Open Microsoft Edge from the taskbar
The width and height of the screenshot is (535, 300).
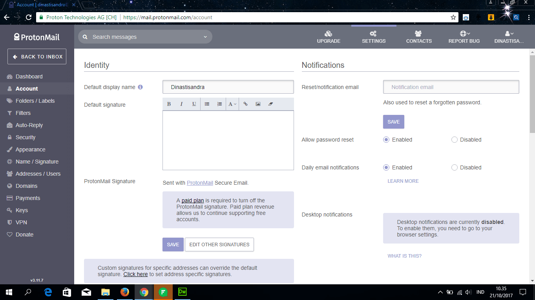click(48, 292)
